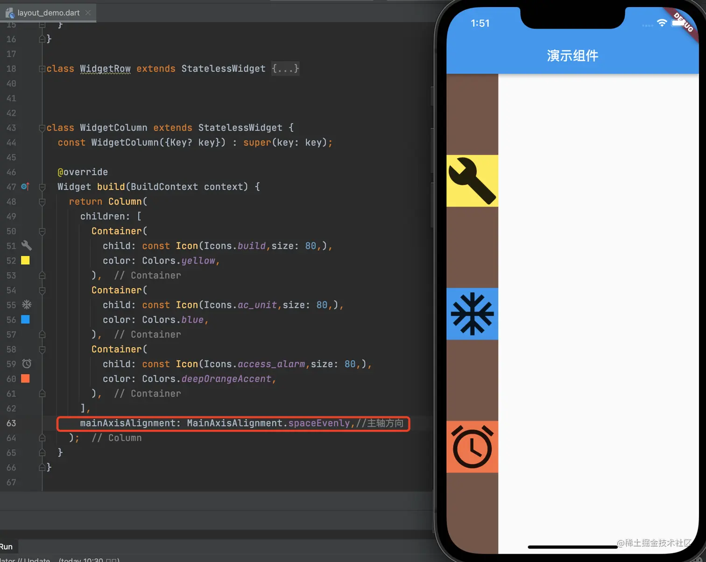706x562 pixels.
Task: Click Icons.access_alarm on line 59
Action: click(254, 364)
